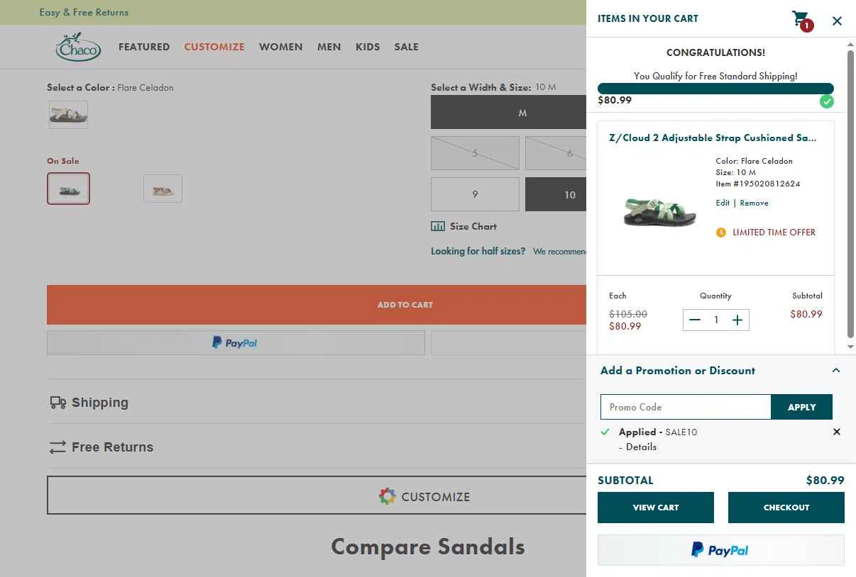Viewport: 856px width, 577px height.
Task: Click the SUBTOTAL $80.99 amount
Action: (825, 480)
